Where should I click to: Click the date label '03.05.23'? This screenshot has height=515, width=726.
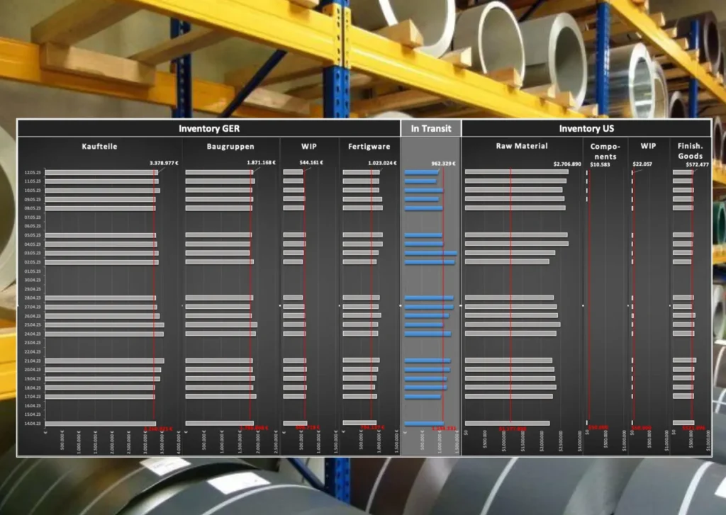[33, 253]
